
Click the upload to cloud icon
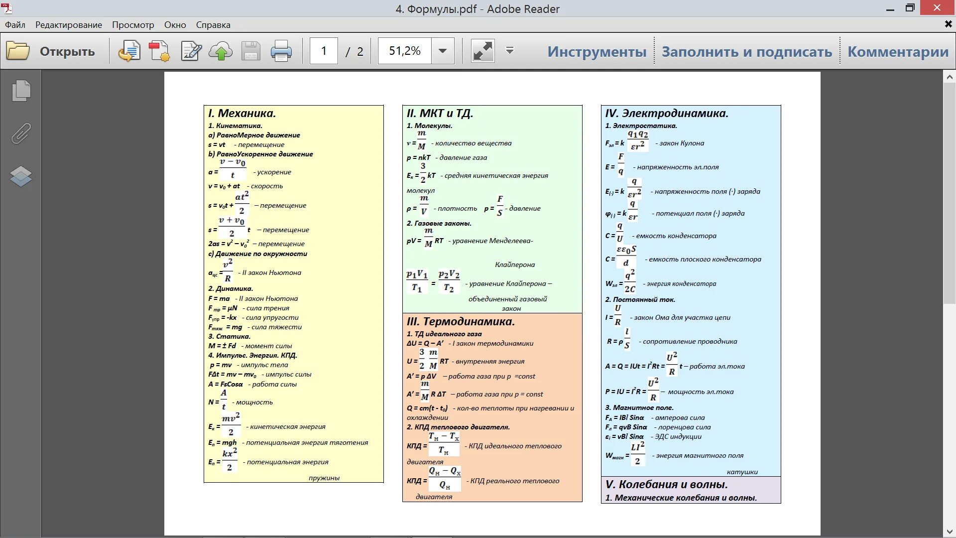[x=221, y=51]
